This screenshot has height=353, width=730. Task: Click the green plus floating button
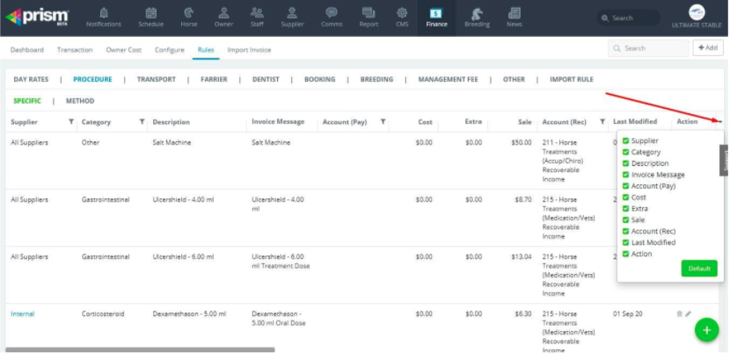point(706,329)
